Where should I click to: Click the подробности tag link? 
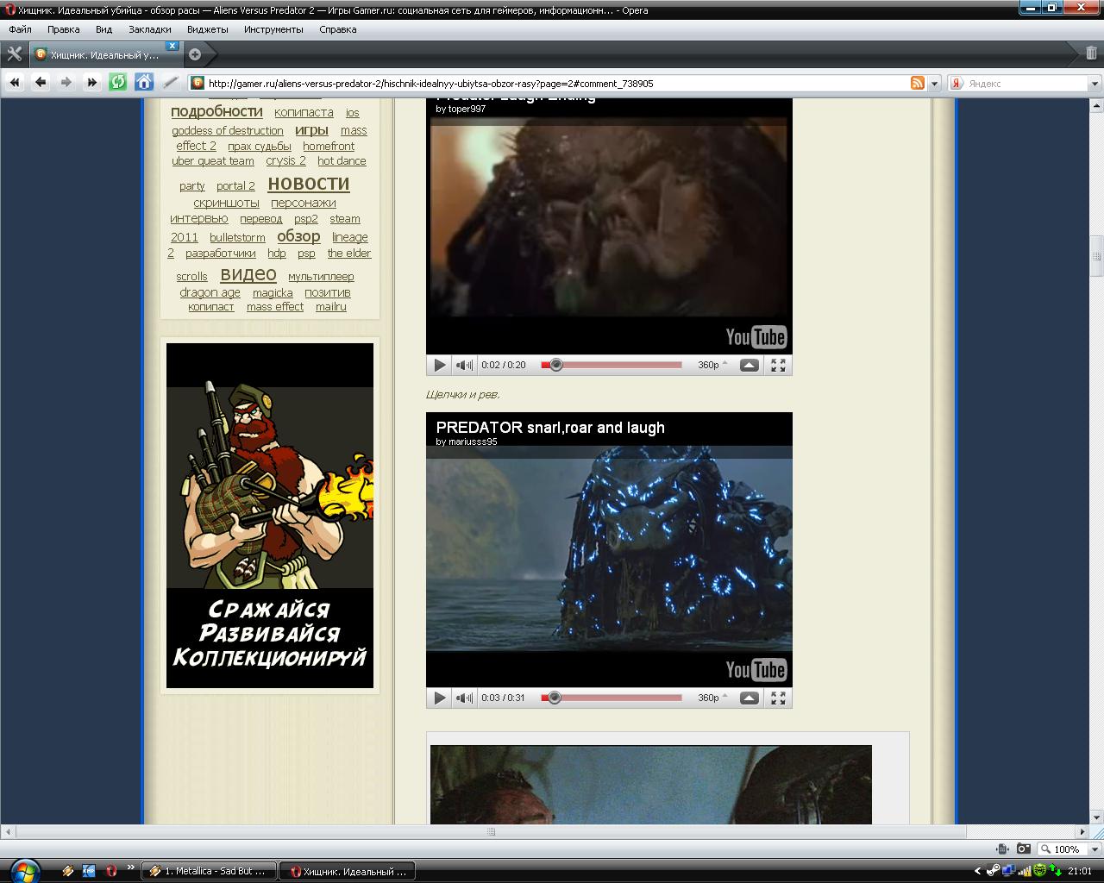216,111
